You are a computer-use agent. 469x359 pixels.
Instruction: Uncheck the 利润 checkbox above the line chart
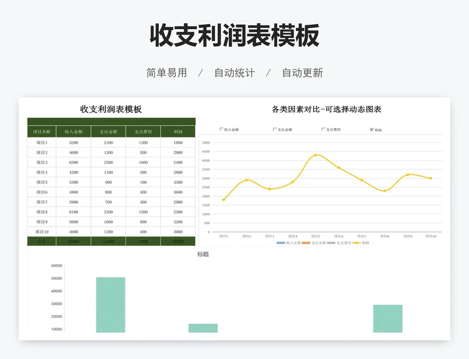click(372, 130)
